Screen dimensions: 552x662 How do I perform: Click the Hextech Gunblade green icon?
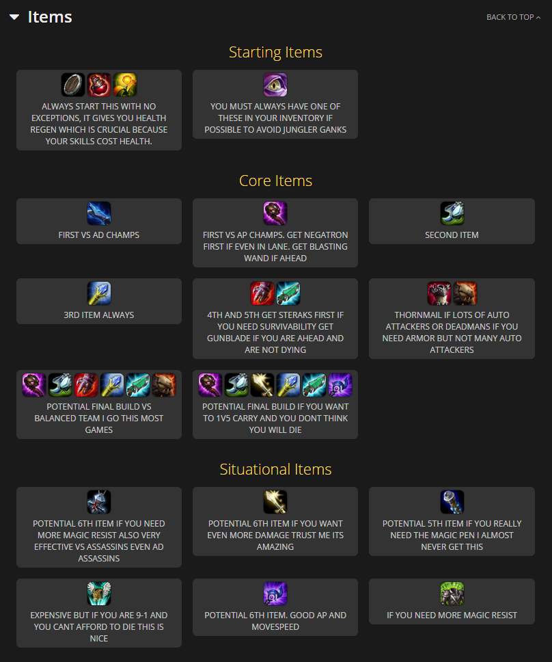pyautogui.click(x=288, y=293)
